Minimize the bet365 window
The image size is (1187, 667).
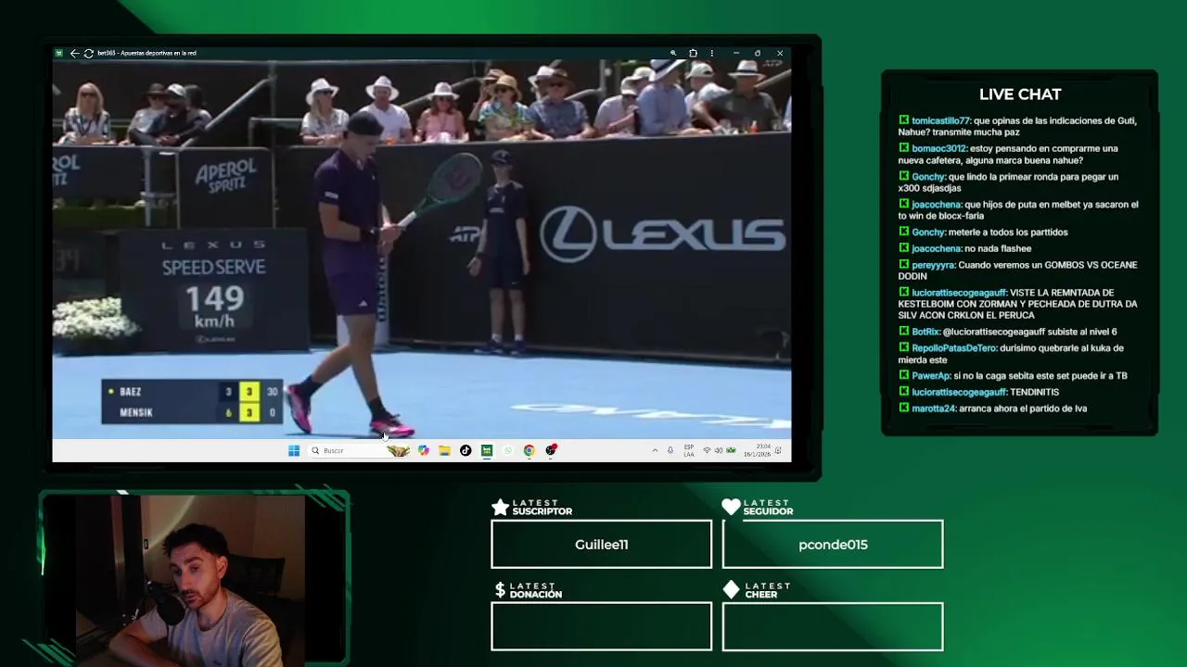click(x=735, y=53)
